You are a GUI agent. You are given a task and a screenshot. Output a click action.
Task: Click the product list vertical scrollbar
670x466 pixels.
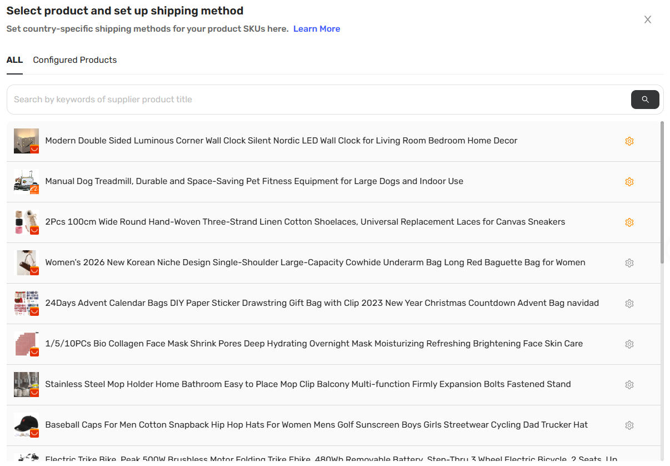(662, 192)
